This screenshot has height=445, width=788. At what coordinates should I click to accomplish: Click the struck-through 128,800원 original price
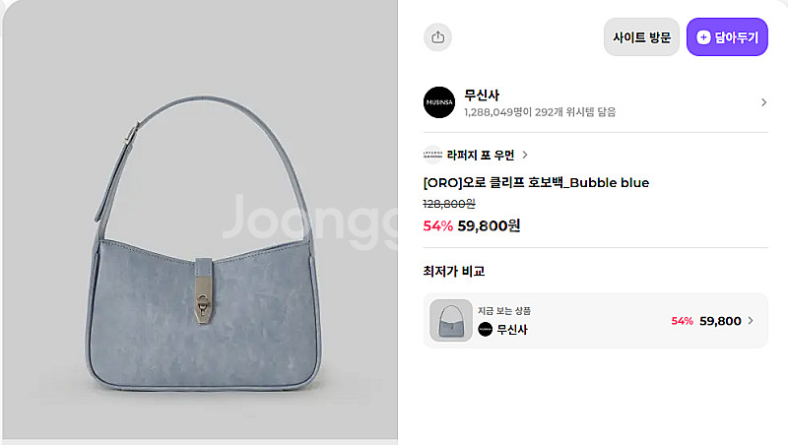click(449, 204)
